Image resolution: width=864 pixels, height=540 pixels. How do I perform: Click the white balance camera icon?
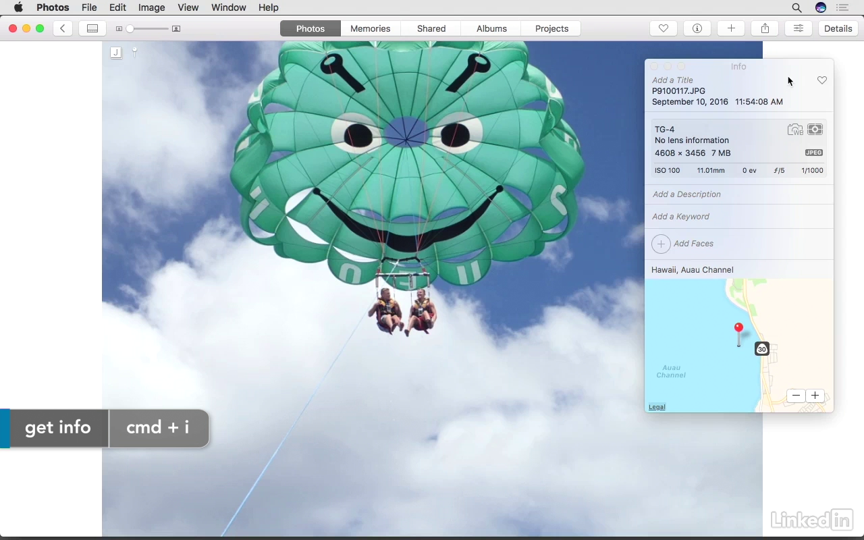pyautogui.click(x=795, y=130)
